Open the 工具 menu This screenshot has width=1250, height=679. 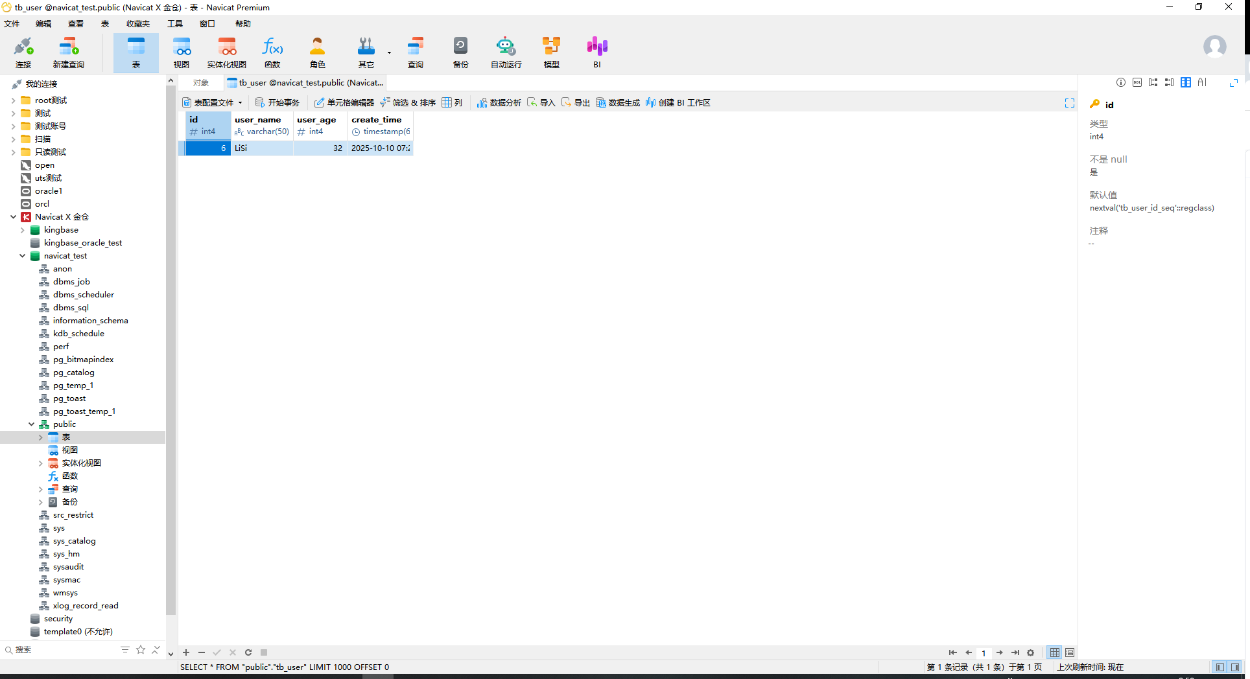[x=175, y=24]
